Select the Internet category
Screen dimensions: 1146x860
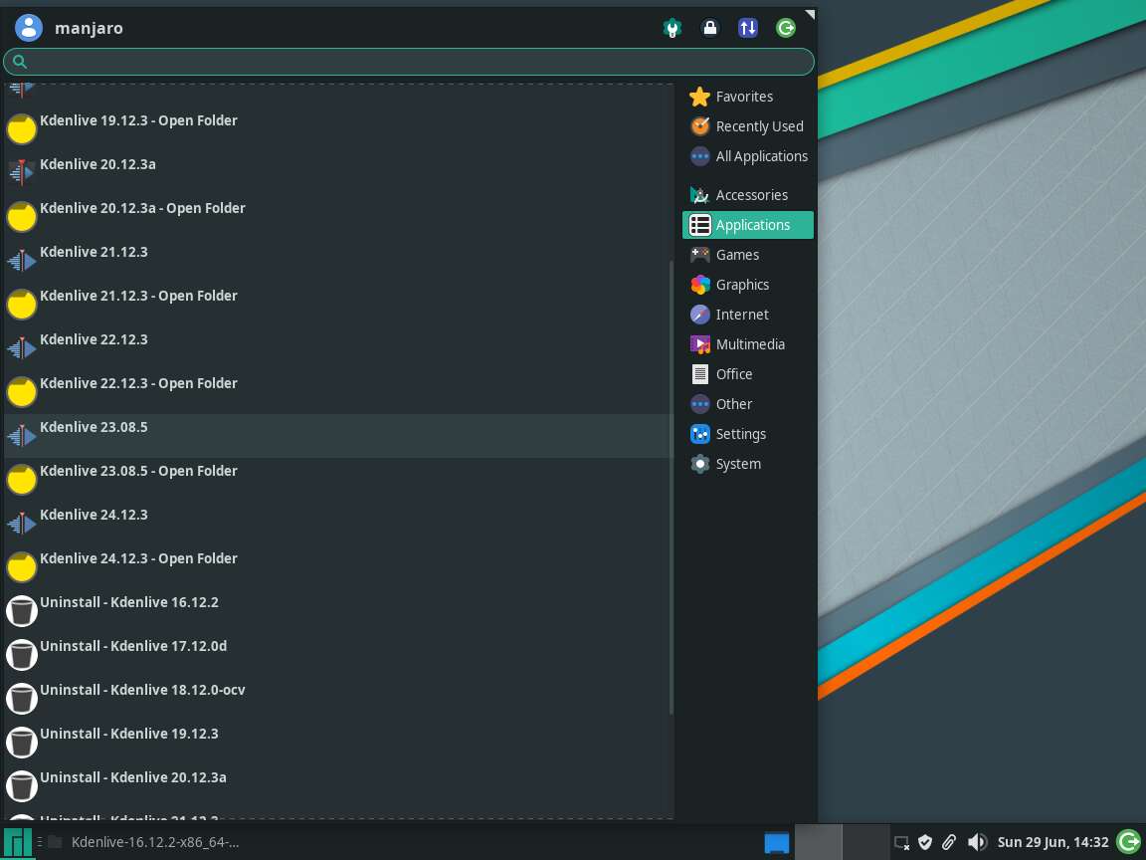point(748,316)
